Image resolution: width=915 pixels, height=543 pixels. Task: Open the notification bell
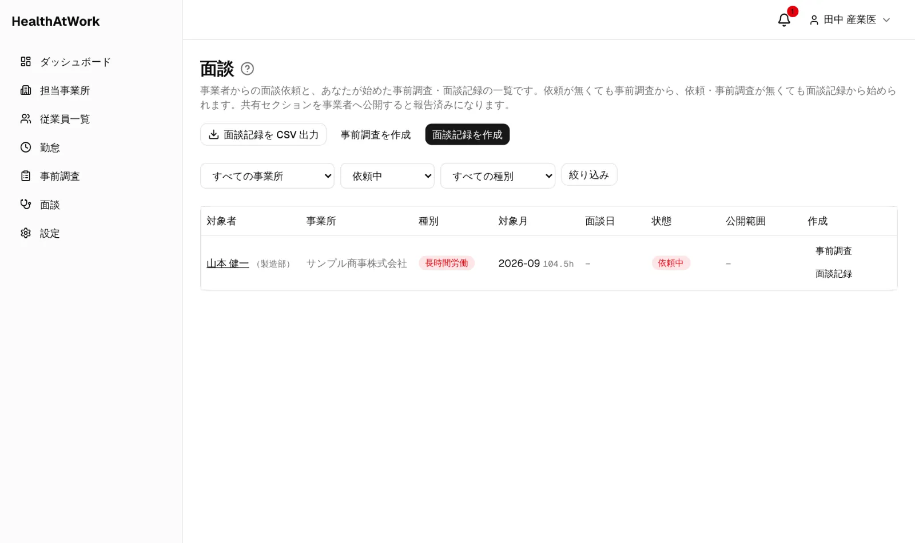pyautogui.click(x=784, y=20)
